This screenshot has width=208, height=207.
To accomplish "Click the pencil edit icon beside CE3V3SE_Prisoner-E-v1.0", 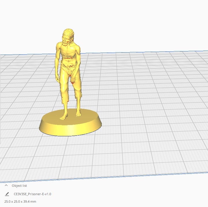I will tap(7, 194).
